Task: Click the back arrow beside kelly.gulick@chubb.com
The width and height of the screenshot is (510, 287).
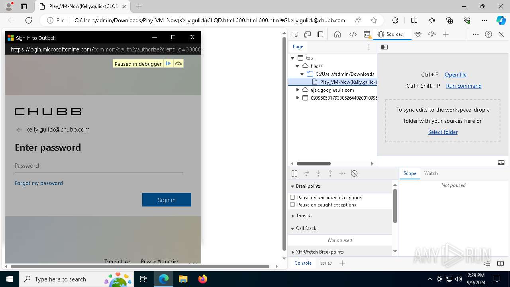Action: pyautogui.click(x=19, y=130)
